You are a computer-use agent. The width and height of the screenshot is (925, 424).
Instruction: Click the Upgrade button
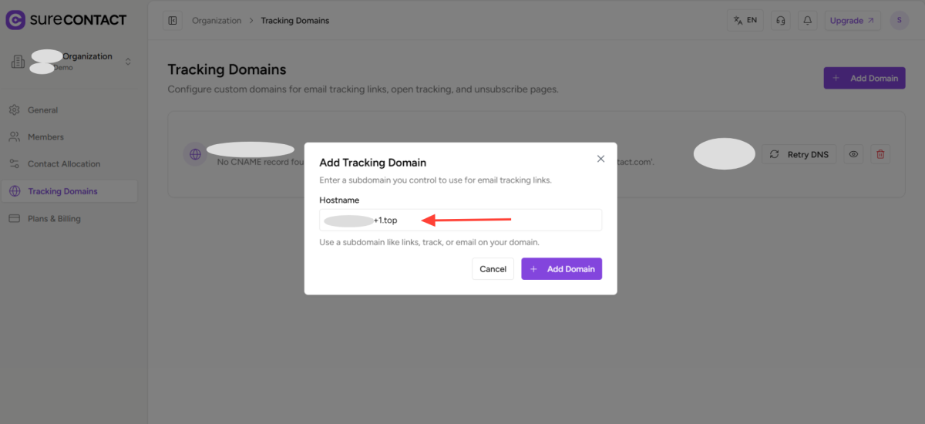[852, 21]
